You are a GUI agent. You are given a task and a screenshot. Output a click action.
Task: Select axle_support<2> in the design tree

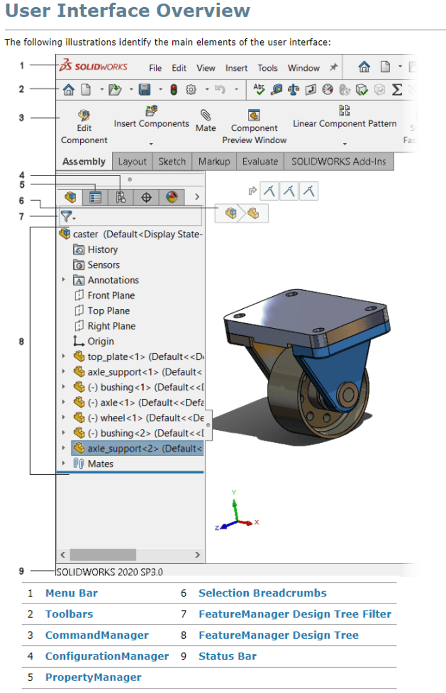coord(137,448)
